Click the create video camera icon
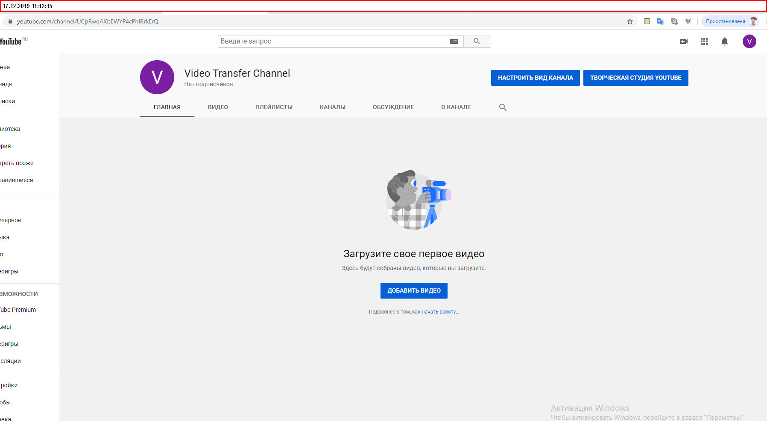Viewport: 767px width, 421px height. 684,41
